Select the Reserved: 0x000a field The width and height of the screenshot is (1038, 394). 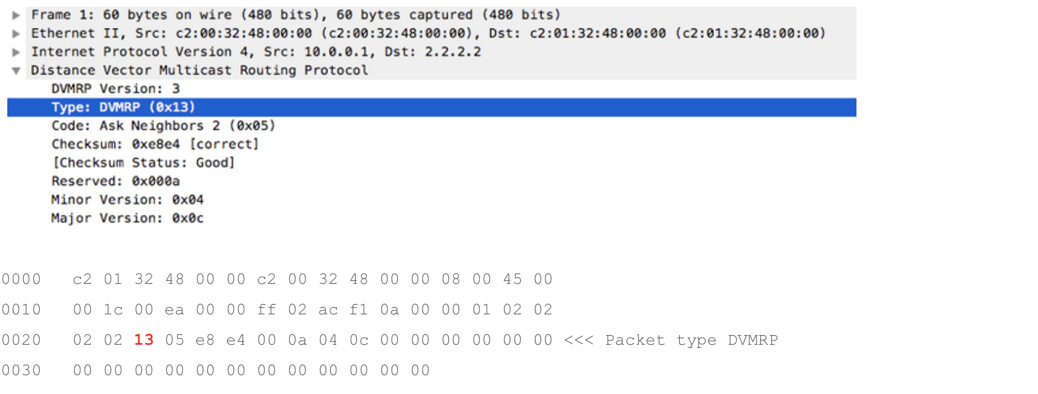point(116,181)
